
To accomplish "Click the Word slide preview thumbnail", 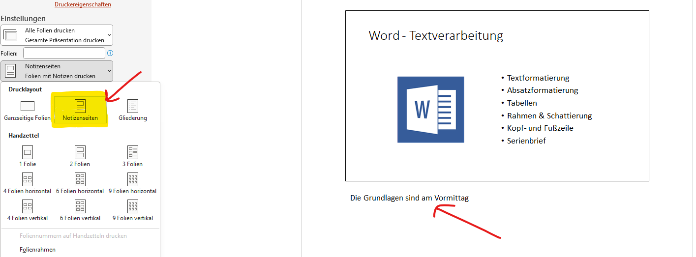I will (497, 96).
